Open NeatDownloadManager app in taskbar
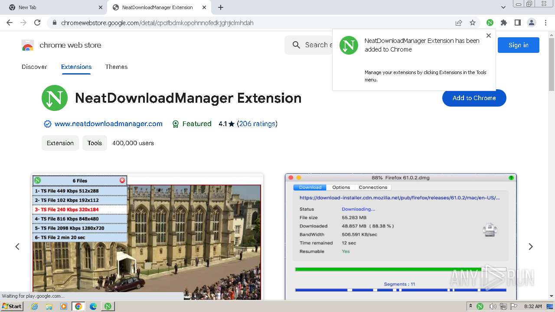This screenshot has width=555, height=312. pyautogui.click(x=108, y=306)
